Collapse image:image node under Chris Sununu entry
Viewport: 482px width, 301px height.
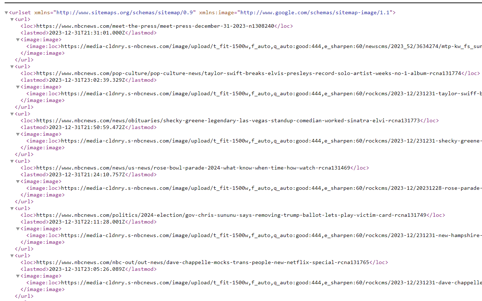click(x=17, y=229)
